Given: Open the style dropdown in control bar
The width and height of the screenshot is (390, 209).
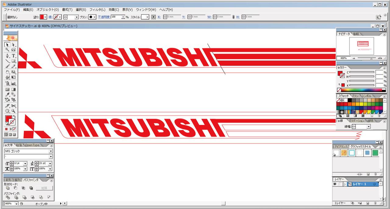Looking at the screenshot, I should tap(147, 17).
